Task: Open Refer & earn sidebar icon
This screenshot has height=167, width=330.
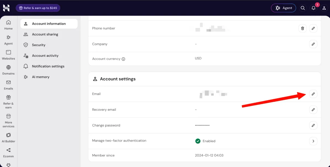Action: [x=9, y=102]
